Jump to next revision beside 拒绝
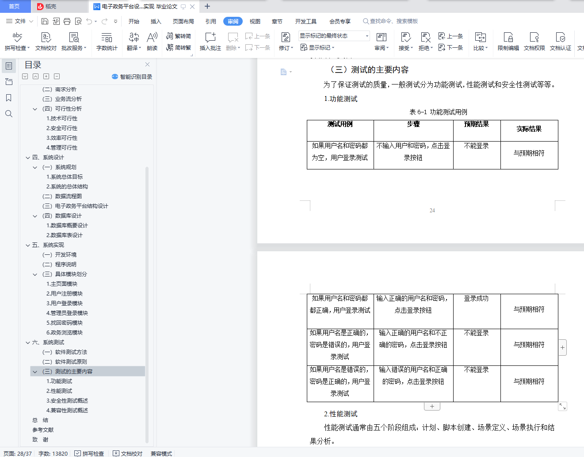The width and height of the screenshot is (584, 457). 450,47
